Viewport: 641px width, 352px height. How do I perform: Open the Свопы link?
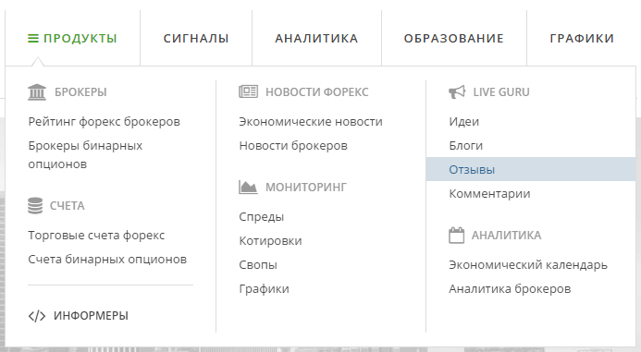[x=258, y=265]
